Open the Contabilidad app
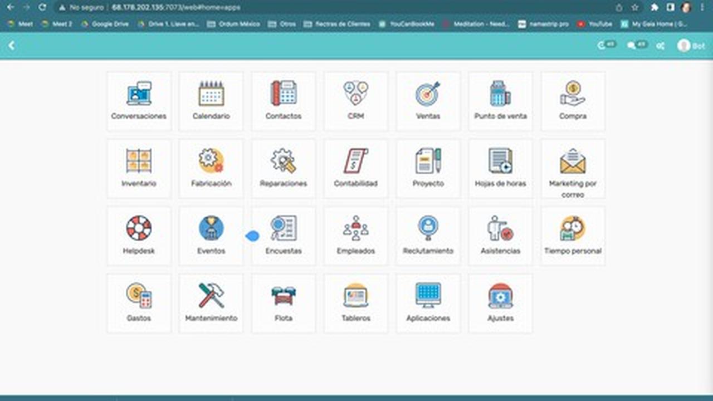 pos(355,168)
